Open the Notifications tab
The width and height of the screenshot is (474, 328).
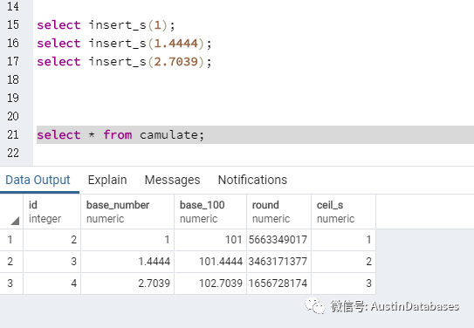point(252,180)
